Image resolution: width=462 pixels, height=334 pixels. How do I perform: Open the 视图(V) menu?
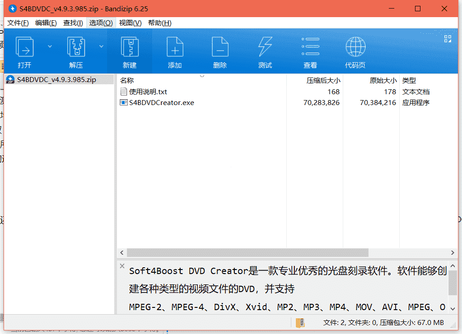click(130, 23)
